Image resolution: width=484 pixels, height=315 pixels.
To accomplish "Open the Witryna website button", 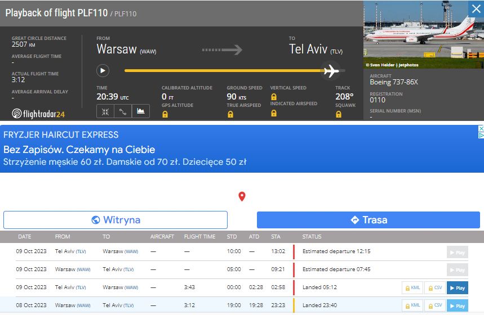I will pyautogui.click(x=116, y=220).
